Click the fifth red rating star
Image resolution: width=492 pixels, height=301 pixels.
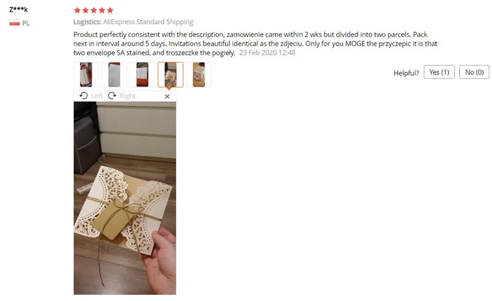[x=110, y=10]
